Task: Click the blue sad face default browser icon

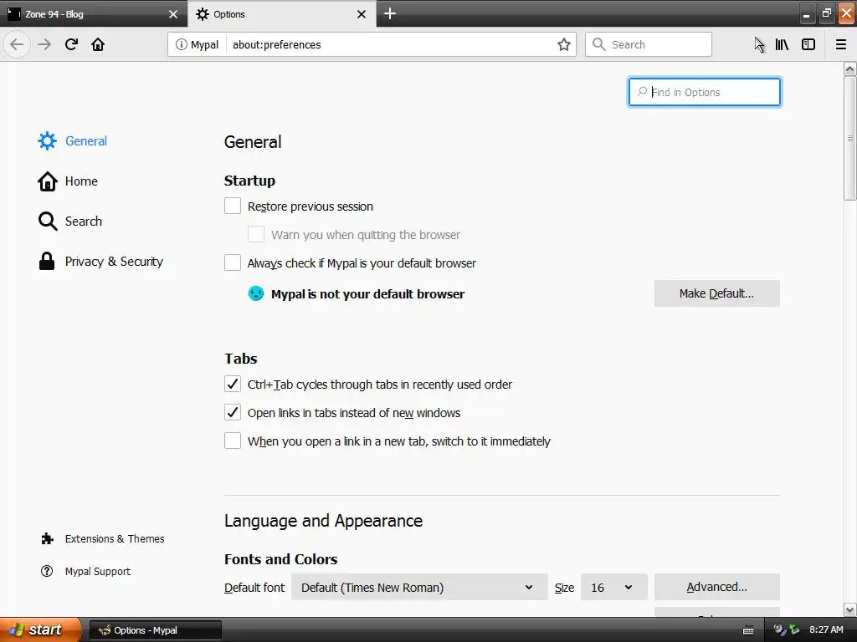Action: [x=256, y=293]
